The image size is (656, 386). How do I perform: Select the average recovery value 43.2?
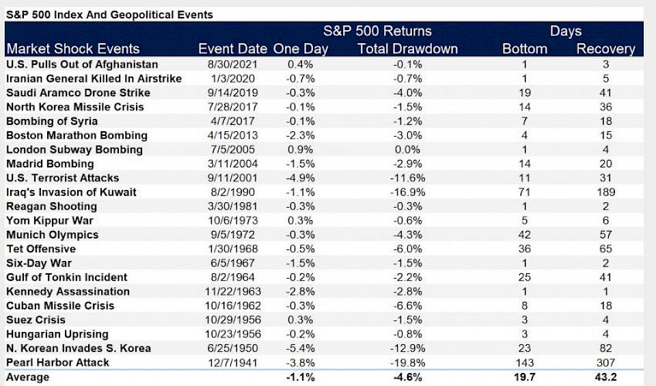[x=605, y=376]
